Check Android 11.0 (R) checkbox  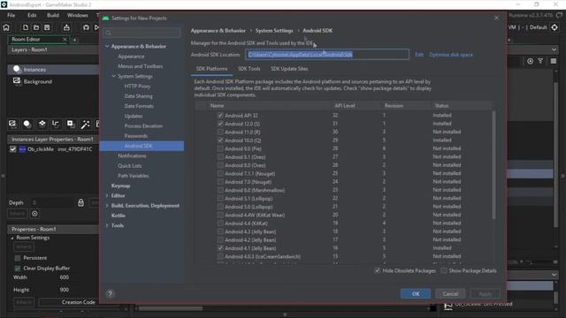[x=220, y=132]
